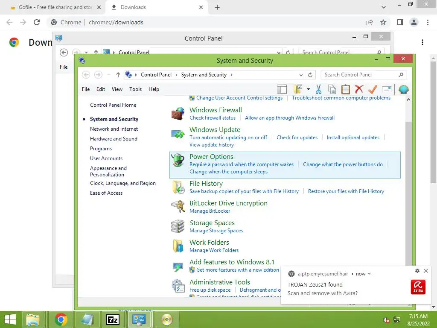
Task: Click Network and Internet in sidebar
Action: click(x=114, y=129)
